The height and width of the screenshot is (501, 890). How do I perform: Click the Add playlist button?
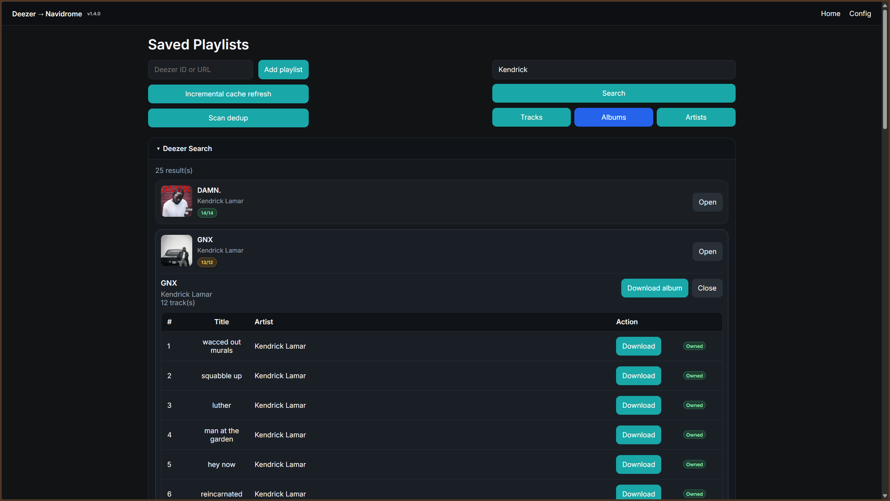click(x=283, y=70)
